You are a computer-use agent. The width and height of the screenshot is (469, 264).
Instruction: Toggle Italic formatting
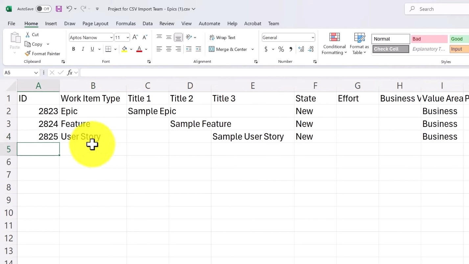83,49
